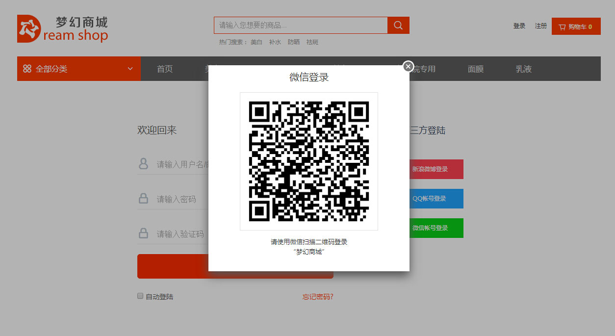The image size is (615, 336).
Task: Click the username input field
Action: (173, 164)
